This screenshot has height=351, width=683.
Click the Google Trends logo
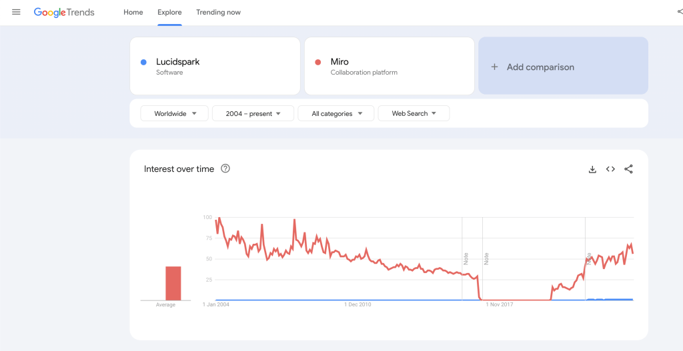click(x=64, y=12)
